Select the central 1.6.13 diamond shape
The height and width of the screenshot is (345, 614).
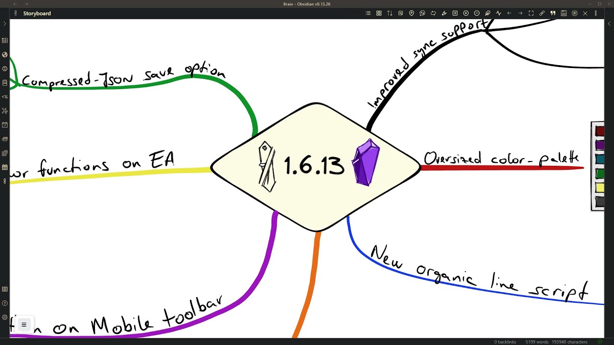(316, 167)
